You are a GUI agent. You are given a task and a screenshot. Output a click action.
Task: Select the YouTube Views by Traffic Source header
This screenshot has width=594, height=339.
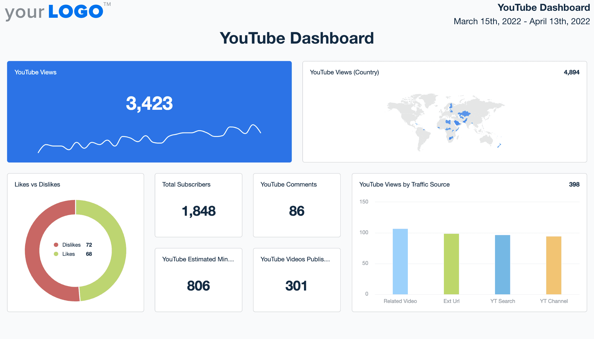(404, 184)
